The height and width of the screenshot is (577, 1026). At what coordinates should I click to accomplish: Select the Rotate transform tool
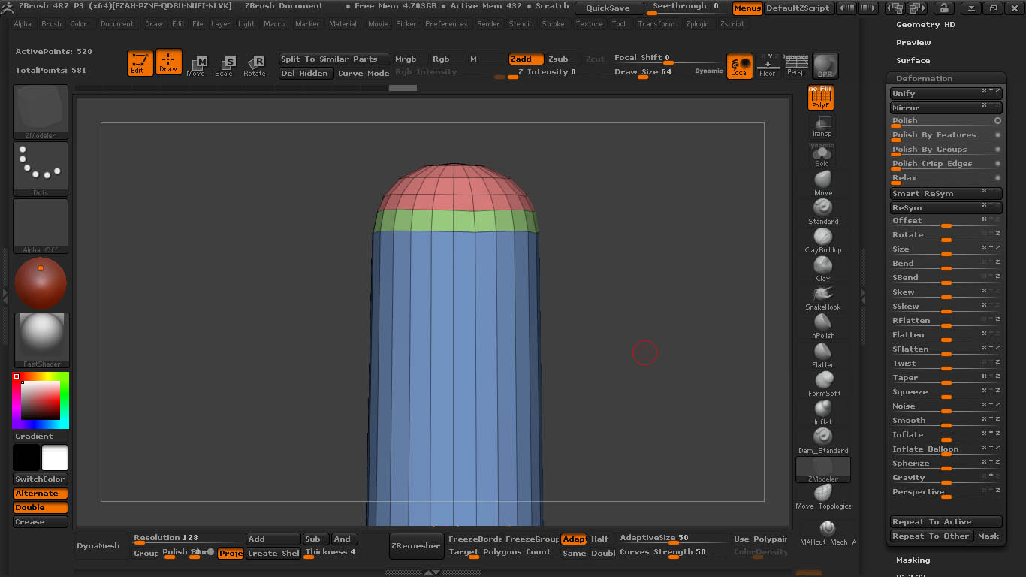[x=254, y=65]
